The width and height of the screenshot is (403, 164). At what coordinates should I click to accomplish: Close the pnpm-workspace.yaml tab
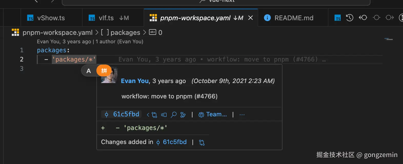tap(250, 18)
